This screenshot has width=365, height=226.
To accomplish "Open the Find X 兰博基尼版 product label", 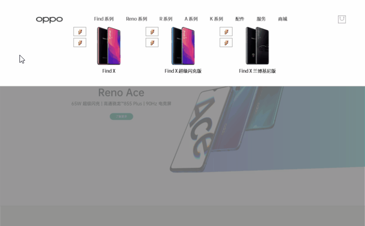I will click(x=257, y=71).
